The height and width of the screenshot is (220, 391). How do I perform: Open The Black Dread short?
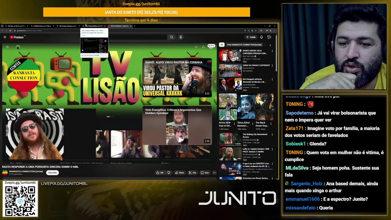click(x=264, y=112)
